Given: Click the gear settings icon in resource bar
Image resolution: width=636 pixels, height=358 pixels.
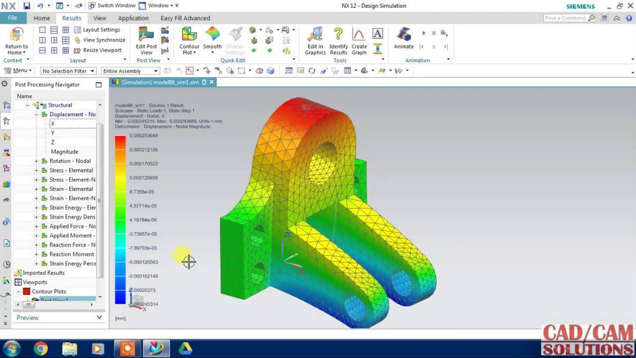Looking at the screenshot, I should tap(4, 84).
